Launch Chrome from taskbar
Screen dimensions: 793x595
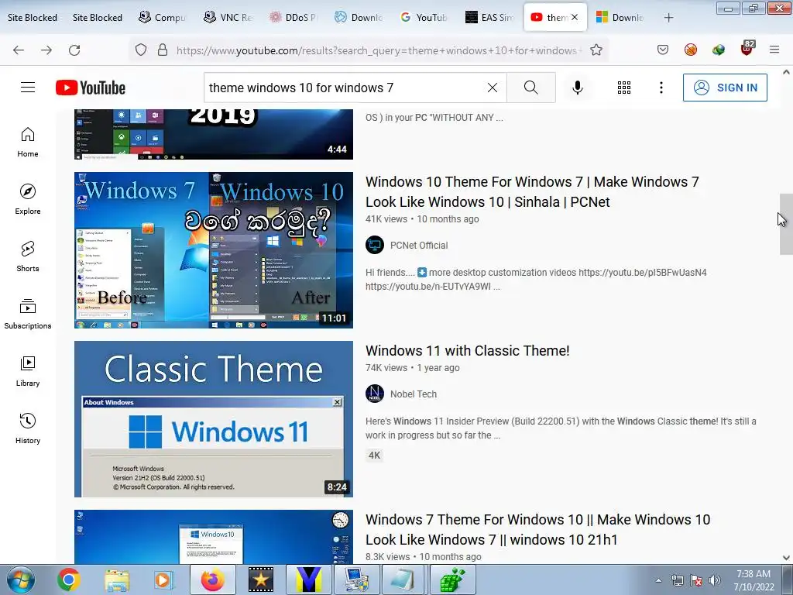point(69,580)
